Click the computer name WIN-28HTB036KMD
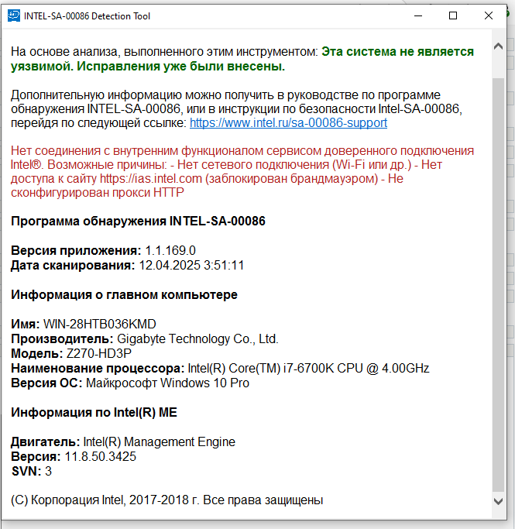Image resolution: width=515 pixels, height=529 pixels. click(99, 325)
